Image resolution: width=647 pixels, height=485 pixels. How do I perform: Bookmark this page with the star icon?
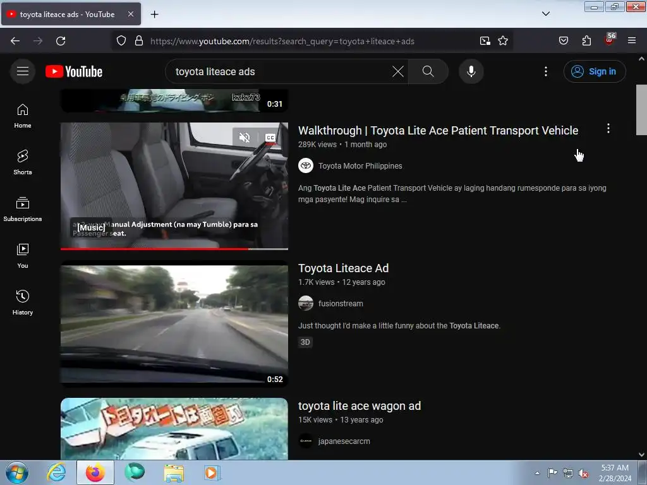coord(502,41)
